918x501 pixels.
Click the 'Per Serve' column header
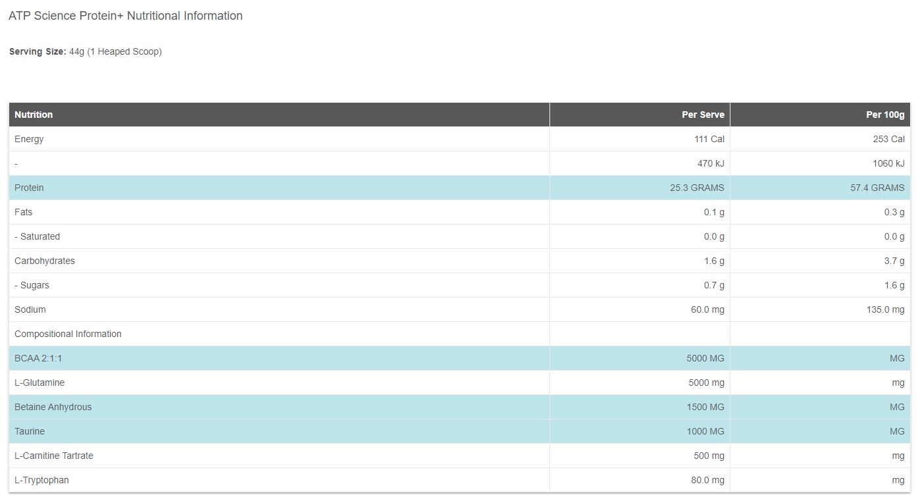(x=703, y=115)
